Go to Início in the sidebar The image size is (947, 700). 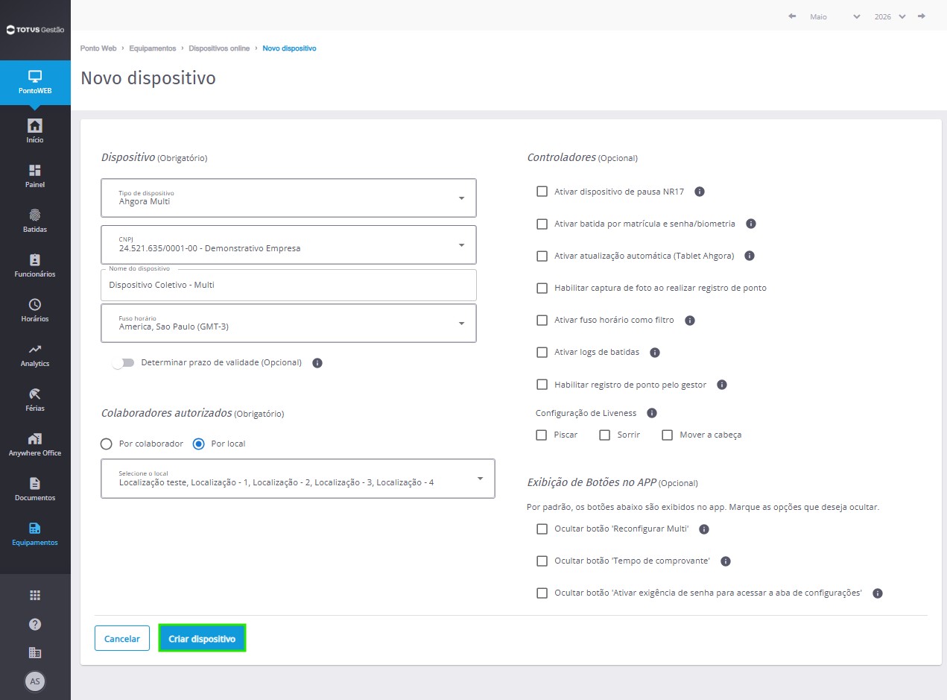coord(35,130)
